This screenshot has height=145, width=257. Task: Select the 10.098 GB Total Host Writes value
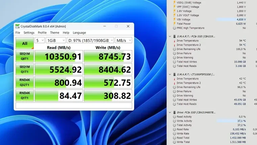pos(240,62)
